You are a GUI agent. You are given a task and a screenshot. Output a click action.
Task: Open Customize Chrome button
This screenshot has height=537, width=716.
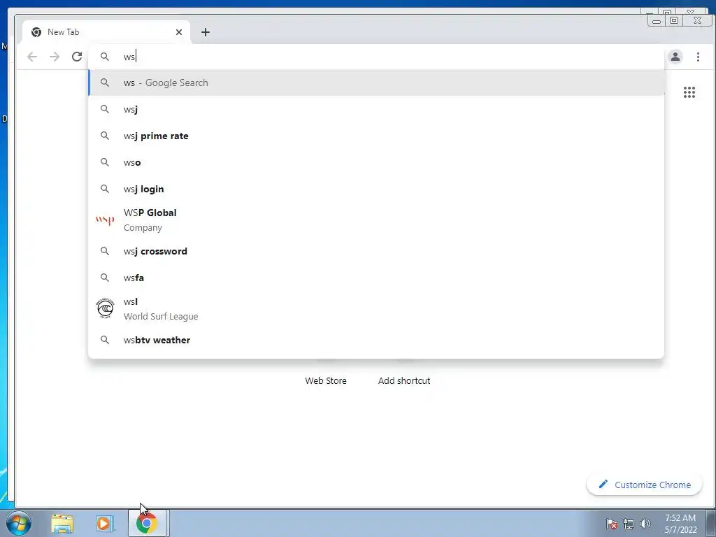644,485
